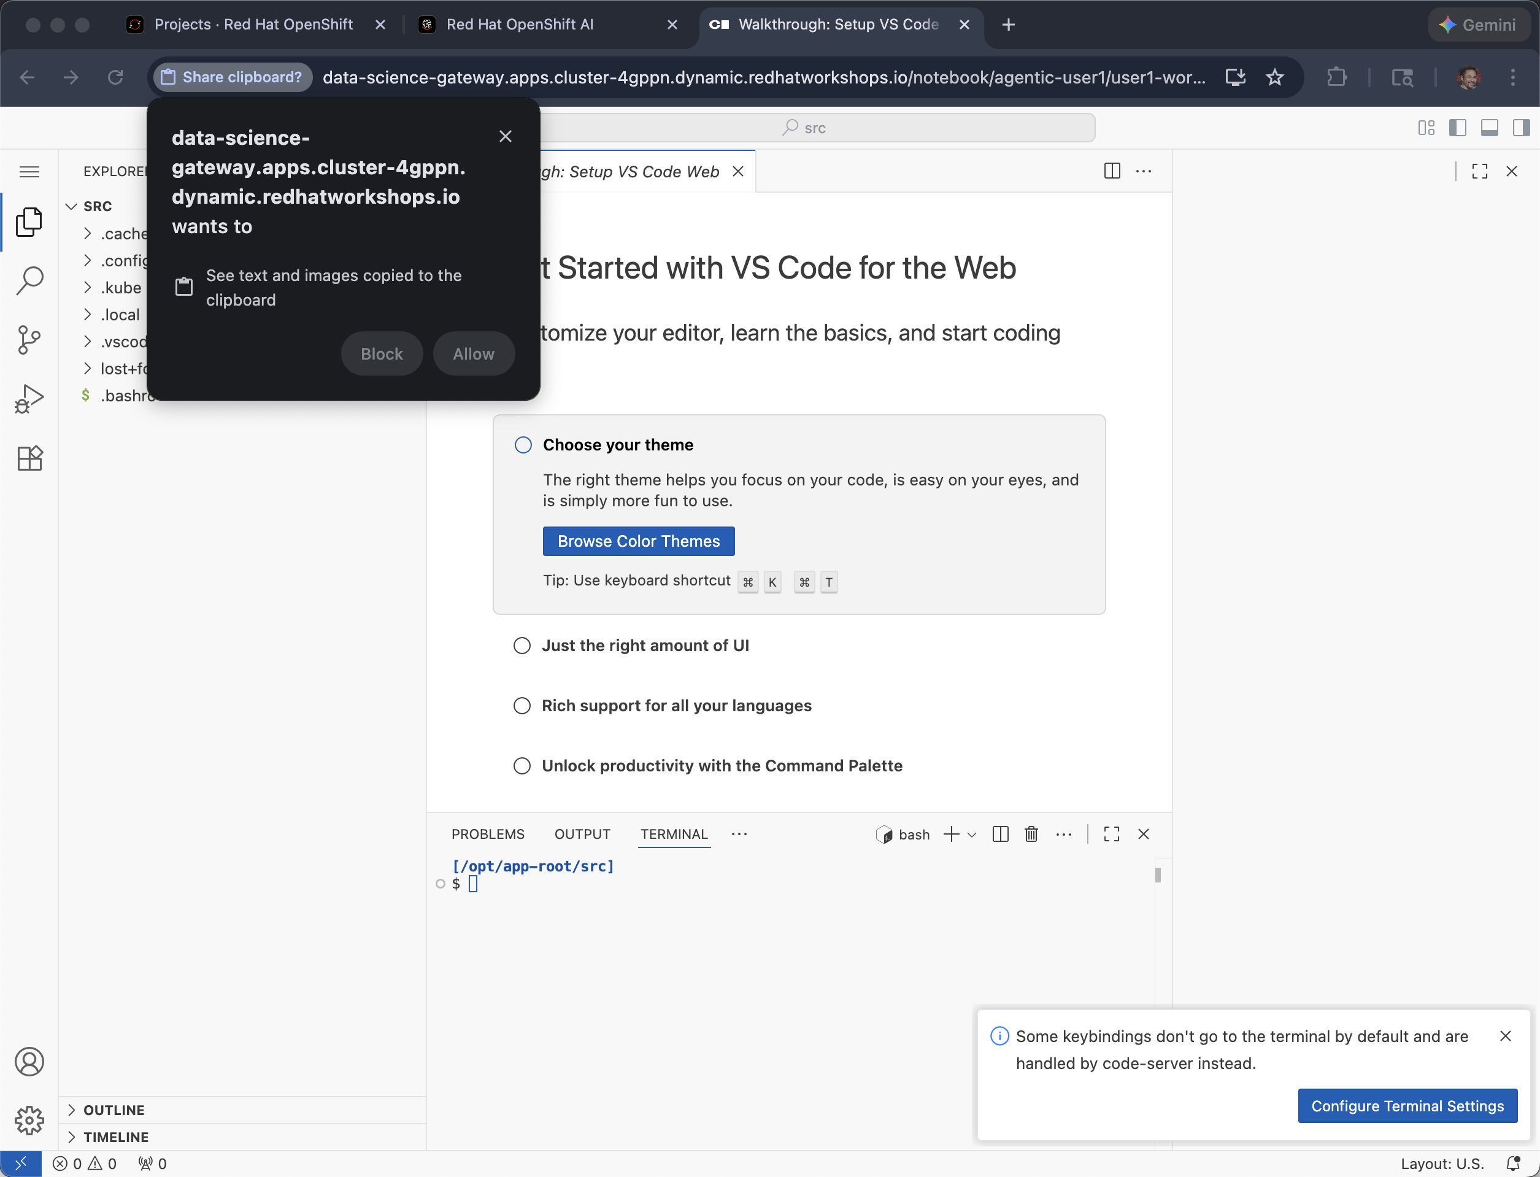Kill the bash terminal with the trash icon
The image size is (1540, 1177).
click(x=1031, y=834)
